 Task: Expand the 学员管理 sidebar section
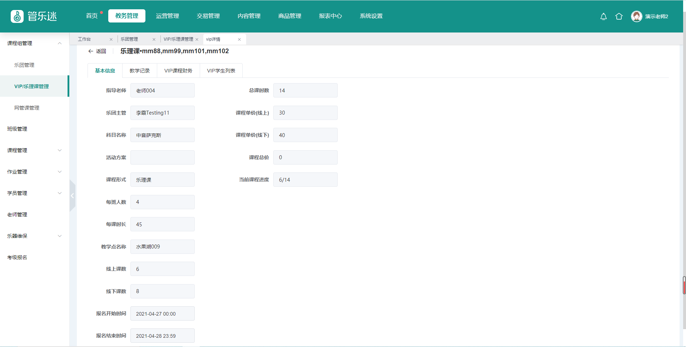60,193
